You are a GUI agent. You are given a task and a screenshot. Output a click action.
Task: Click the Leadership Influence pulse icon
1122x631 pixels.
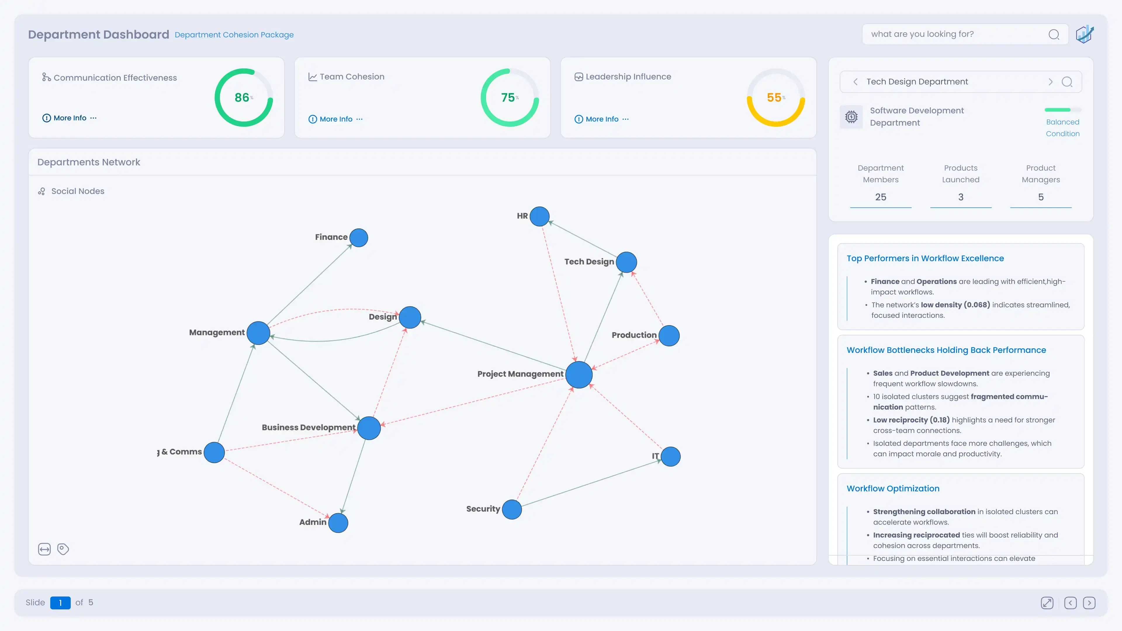click(579, 77)
